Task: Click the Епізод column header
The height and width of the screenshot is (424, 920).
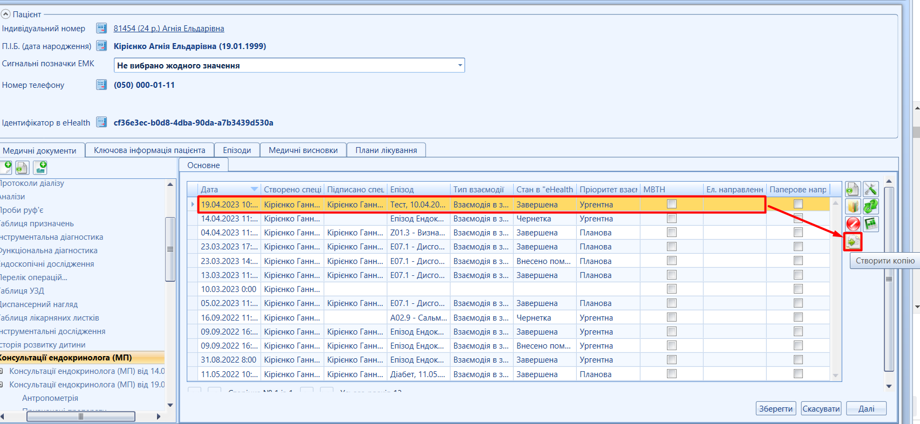Action: pos(418,189)
